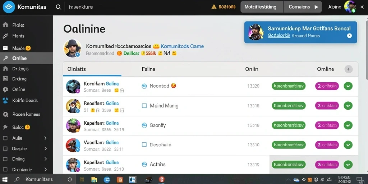The height and width of the screenshot is (184, 368).
Task: Open the link under Samunnldunp banner title
Action: tap(279, 36)
